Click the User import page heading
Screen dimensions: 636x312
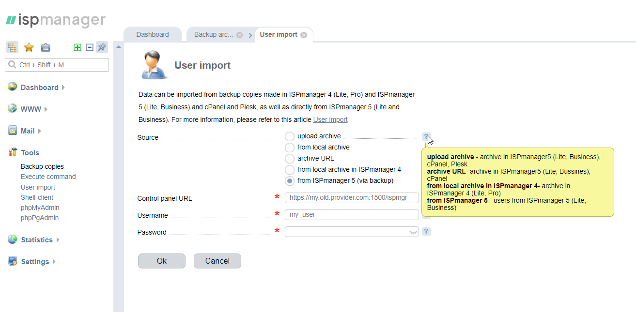click(202, 65)
